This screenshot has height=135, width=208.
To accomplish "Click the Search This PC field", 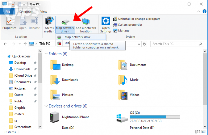I will tap(177, 44).
